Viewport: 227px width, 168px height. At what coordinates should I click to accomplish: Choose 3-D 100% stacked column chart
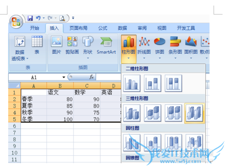(x=173, y=113)
